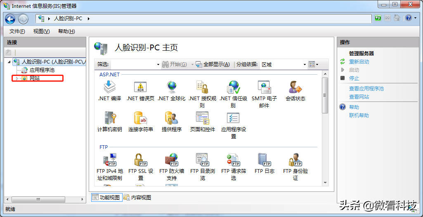Select 应用程序池 in the tree
This screenshot has width=423, height=217.
(42, 70)
